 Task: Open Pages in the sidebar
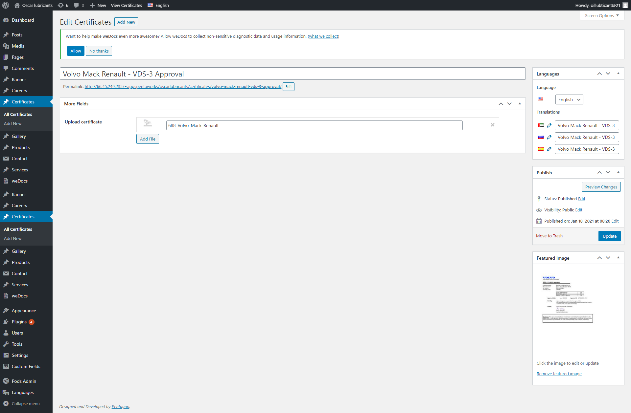point(26,57)
